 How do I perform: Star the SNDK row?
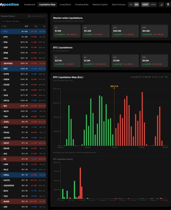click(x=2, y=80)
